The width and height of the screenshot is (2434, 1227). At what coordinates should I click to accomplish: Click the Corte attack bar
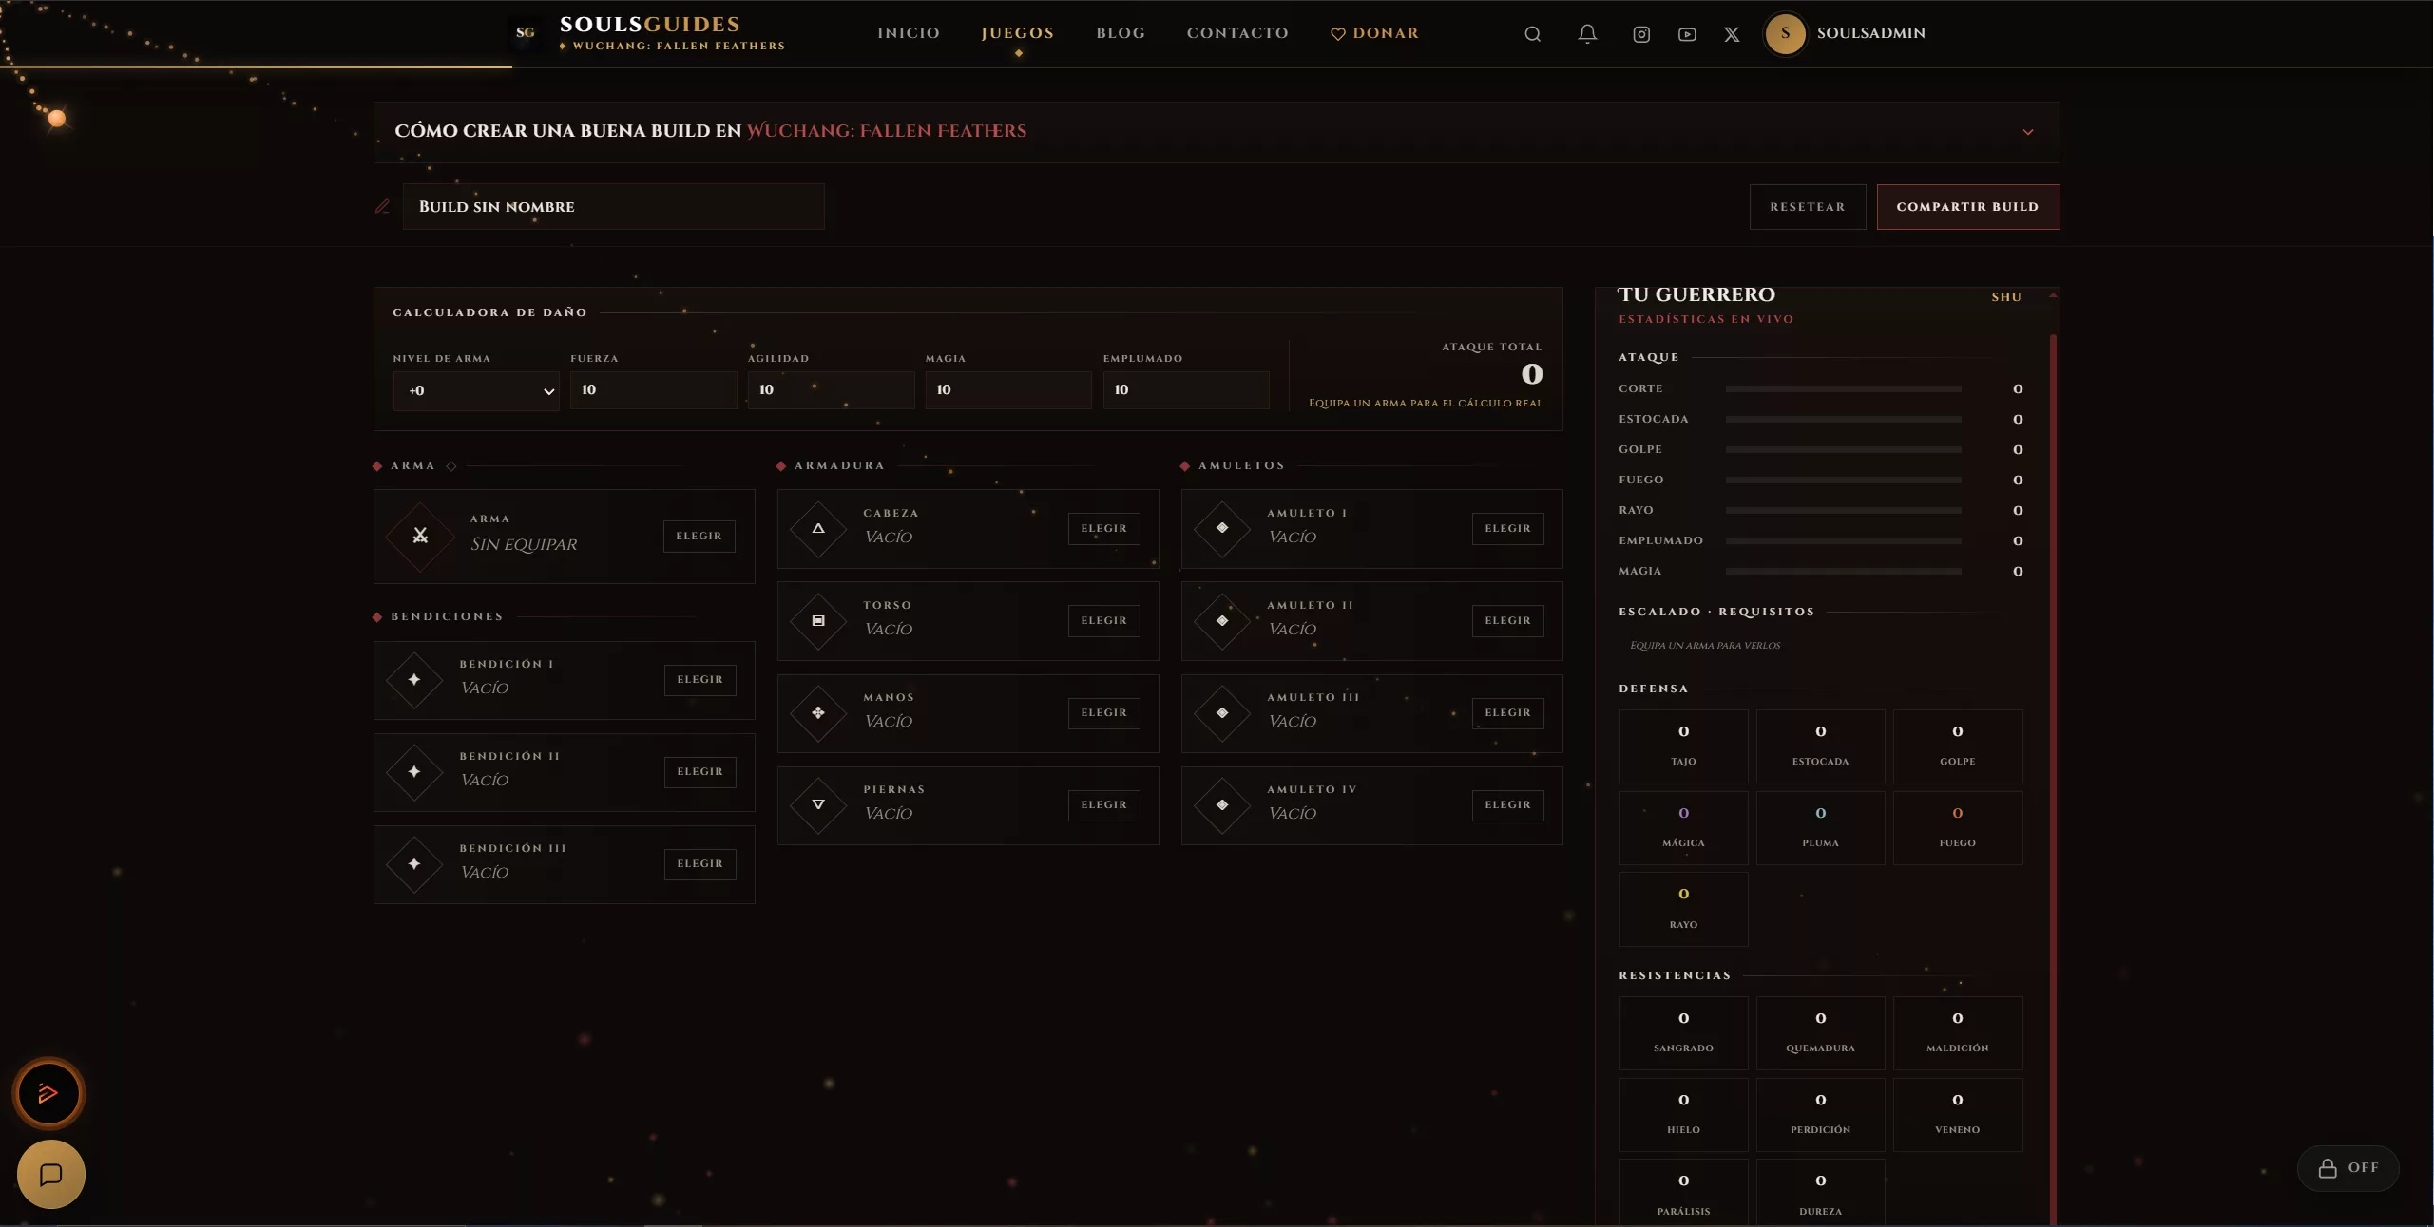click(x=1843, y=389)
